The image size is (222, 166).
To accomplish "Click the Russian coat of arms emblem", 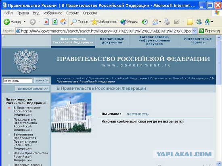I will pyautogui.click(x=26, y=61).
